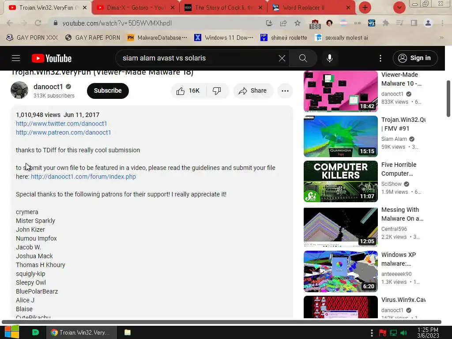Open the patreon.com/danooct1 link

coord(64,132)
